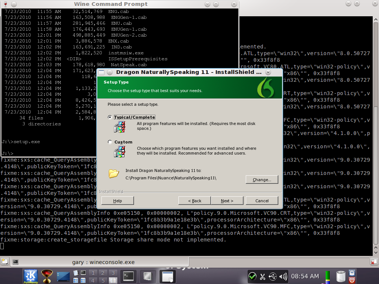Click the scroll-up arrow above the bottom arrow

(376, 248)
